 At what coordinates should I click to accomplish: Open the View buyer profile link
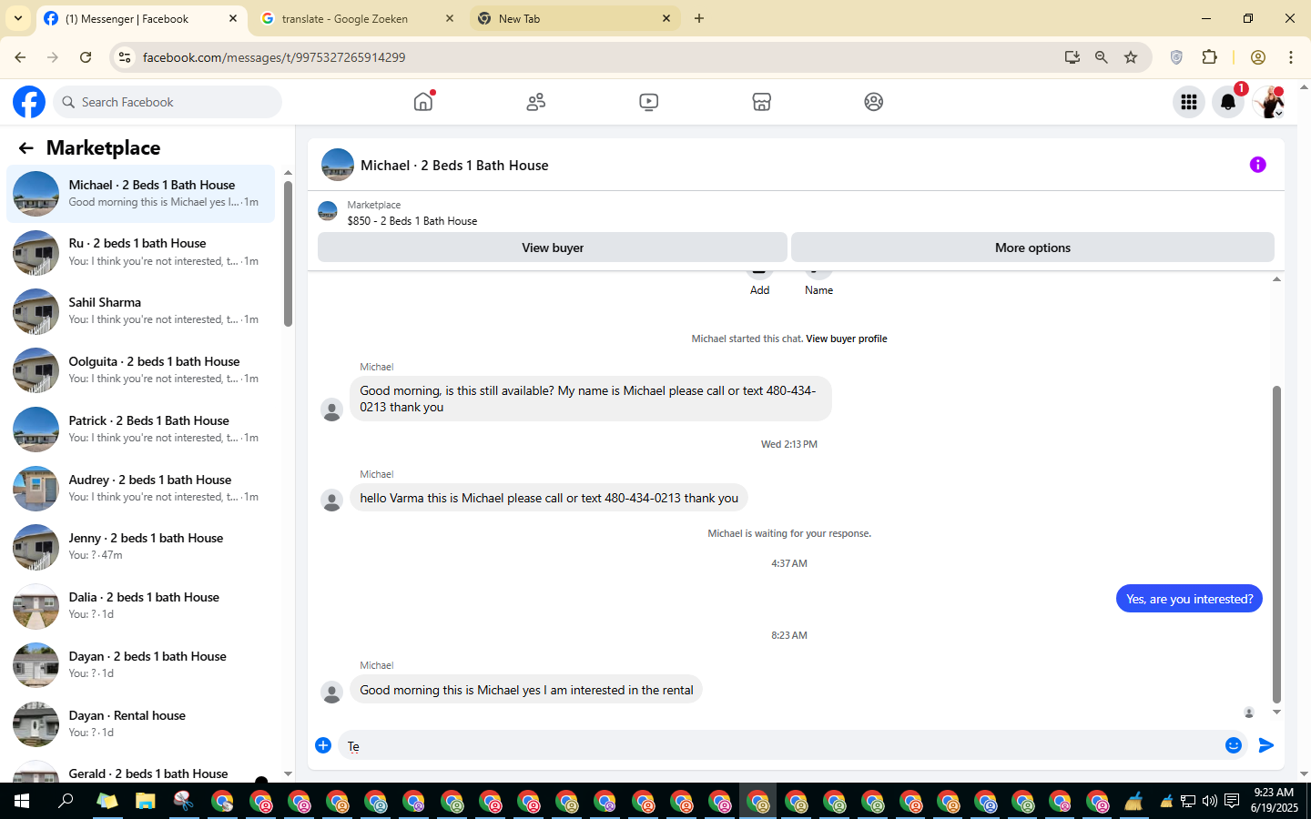click(x=847, y=339)
